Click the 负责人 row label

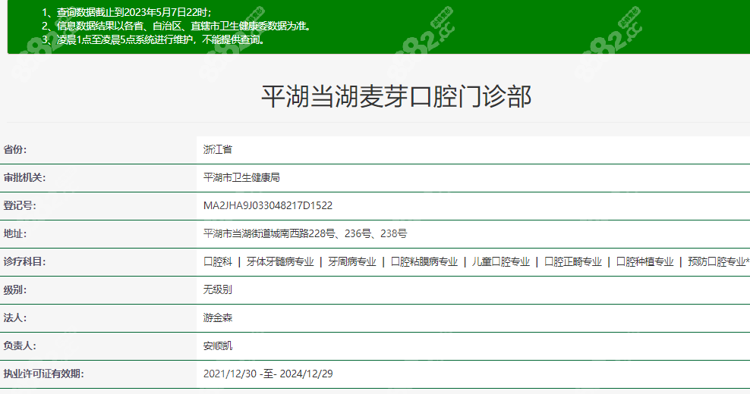click(x=20, y=346)
